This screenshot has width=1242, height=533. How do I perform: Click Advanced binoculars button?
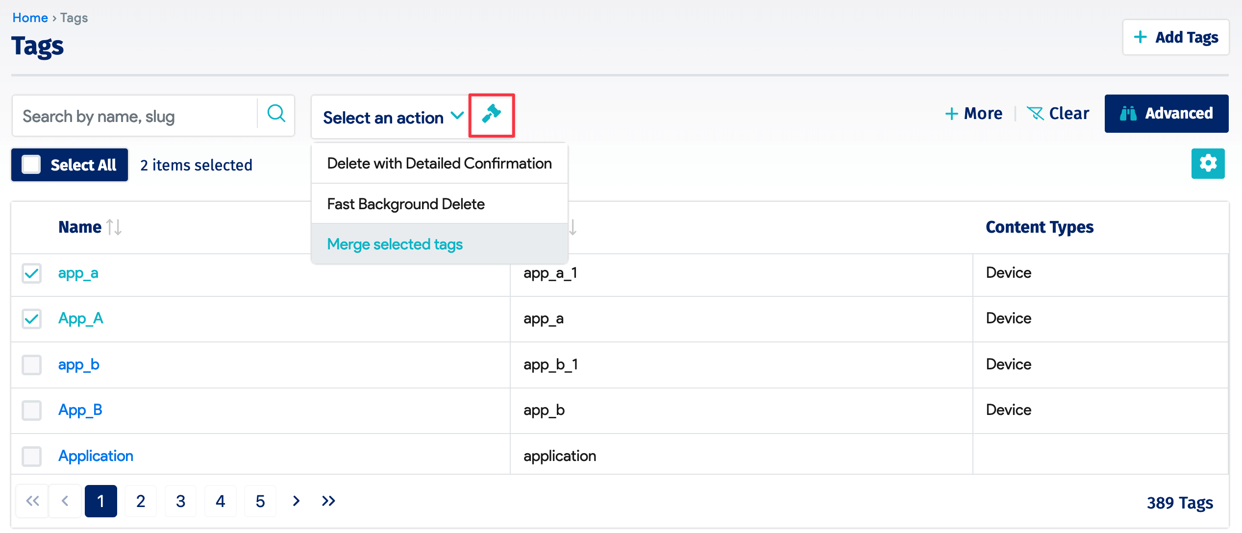[x=1166, y=114]
